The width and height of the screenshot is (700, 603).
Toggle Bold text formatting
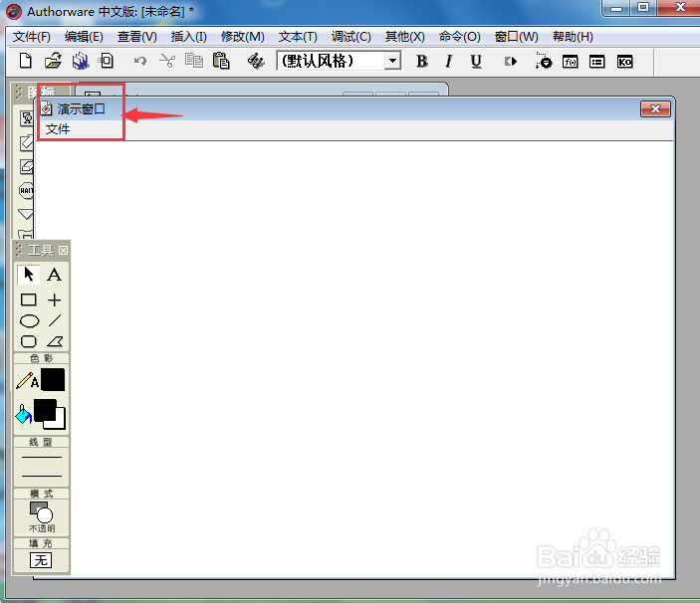(422, 61)
